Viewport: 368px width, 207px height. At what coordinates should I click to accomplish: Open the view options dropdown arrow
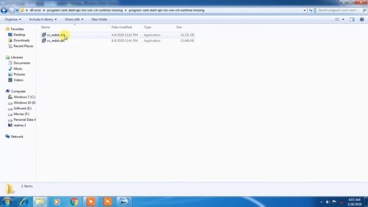[343, 20]
